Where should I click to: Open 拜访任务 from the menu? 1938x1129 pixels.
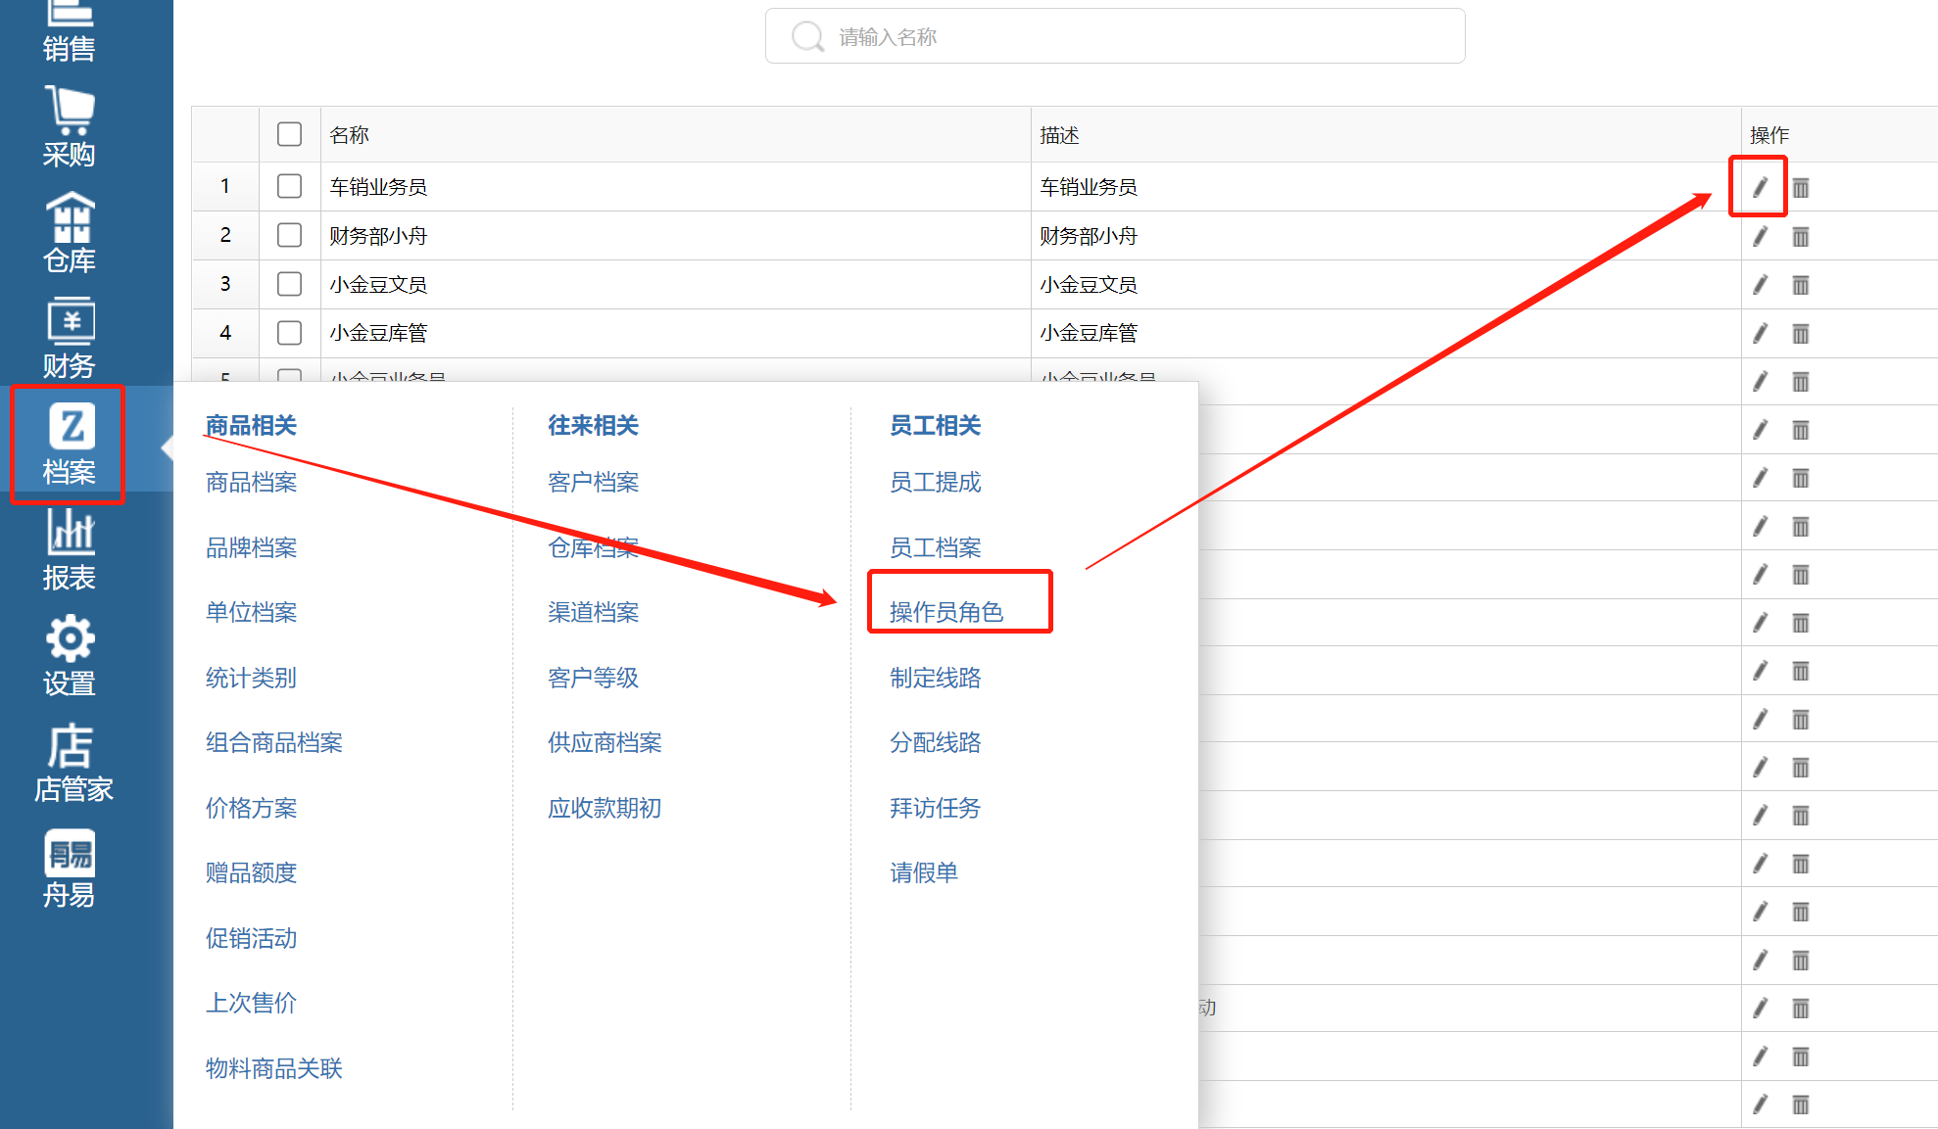[935, 808]
